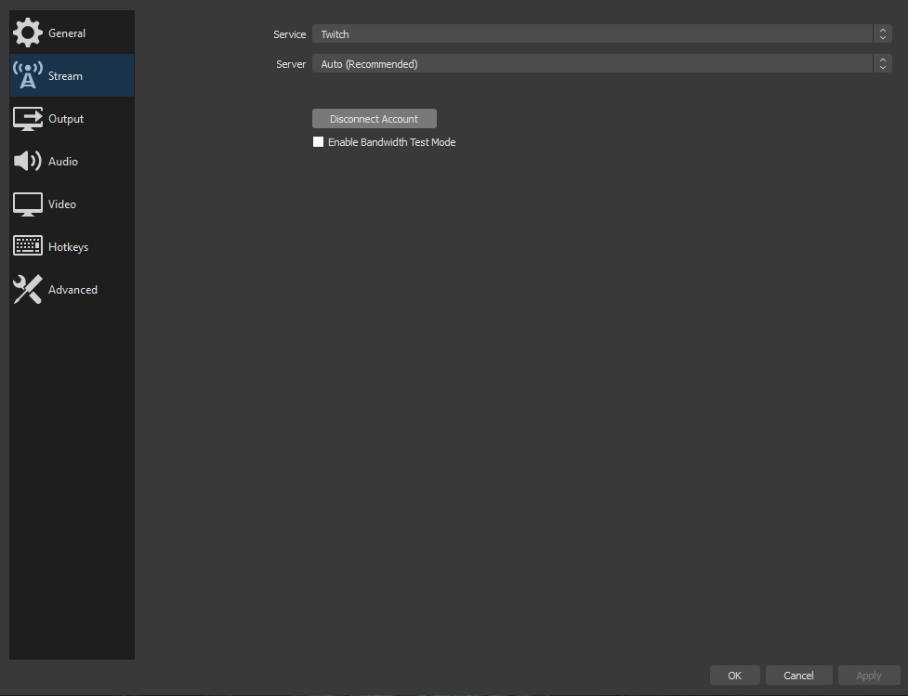Click the Service field label text
The image size is (908, 696).
(x=290, y=34)
